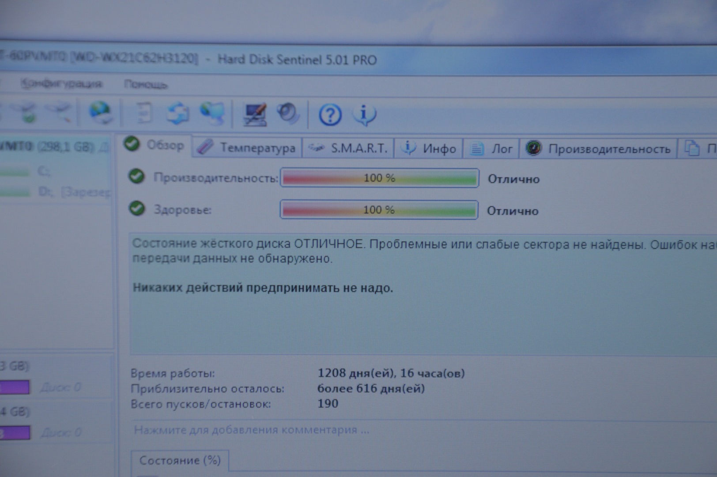Click the Приблизительно осталось label
Screen dimensions: 717x477
tap(208, 389)
